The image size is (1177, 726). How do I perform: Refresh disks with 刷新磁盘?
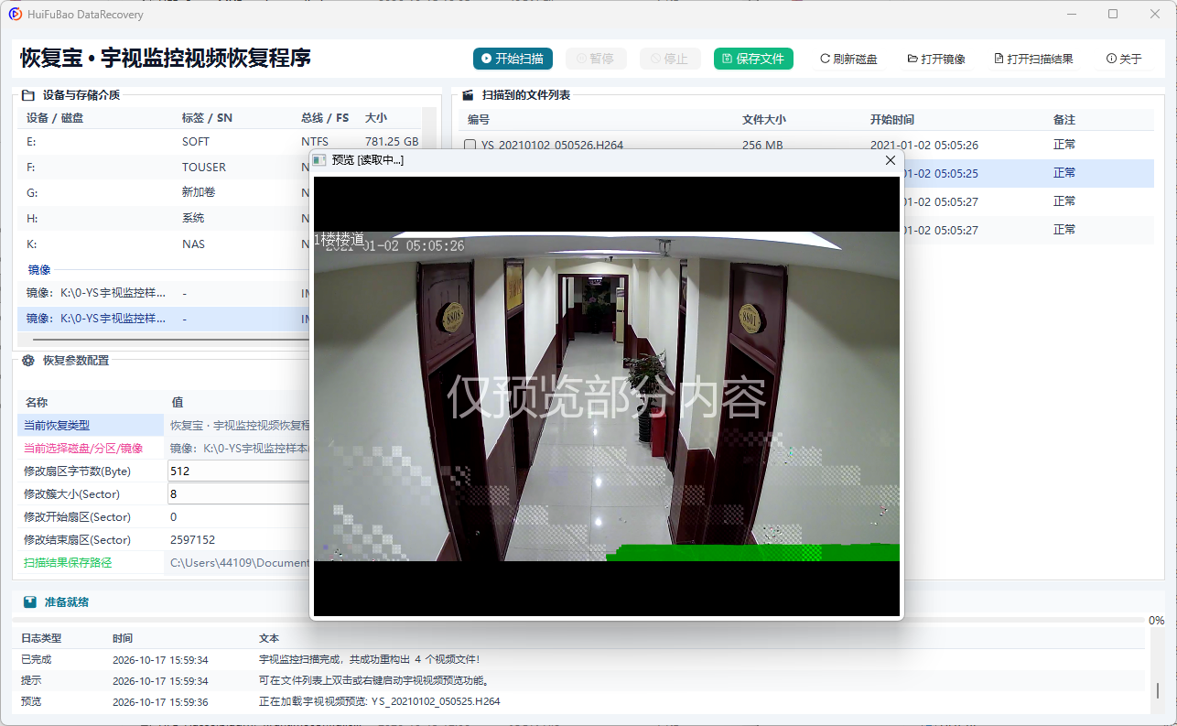tap(848, 59)
